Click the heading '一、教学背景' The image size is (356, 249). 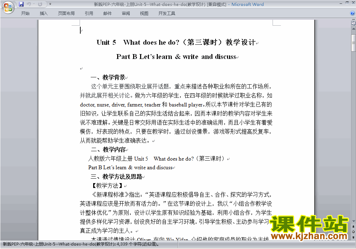pos(108,77)
